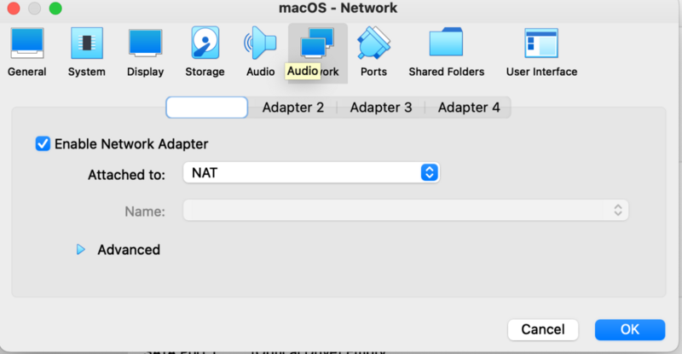Close the macOS - Network window
This screenshot has height=354, width=682.
[x=14, y=9]
